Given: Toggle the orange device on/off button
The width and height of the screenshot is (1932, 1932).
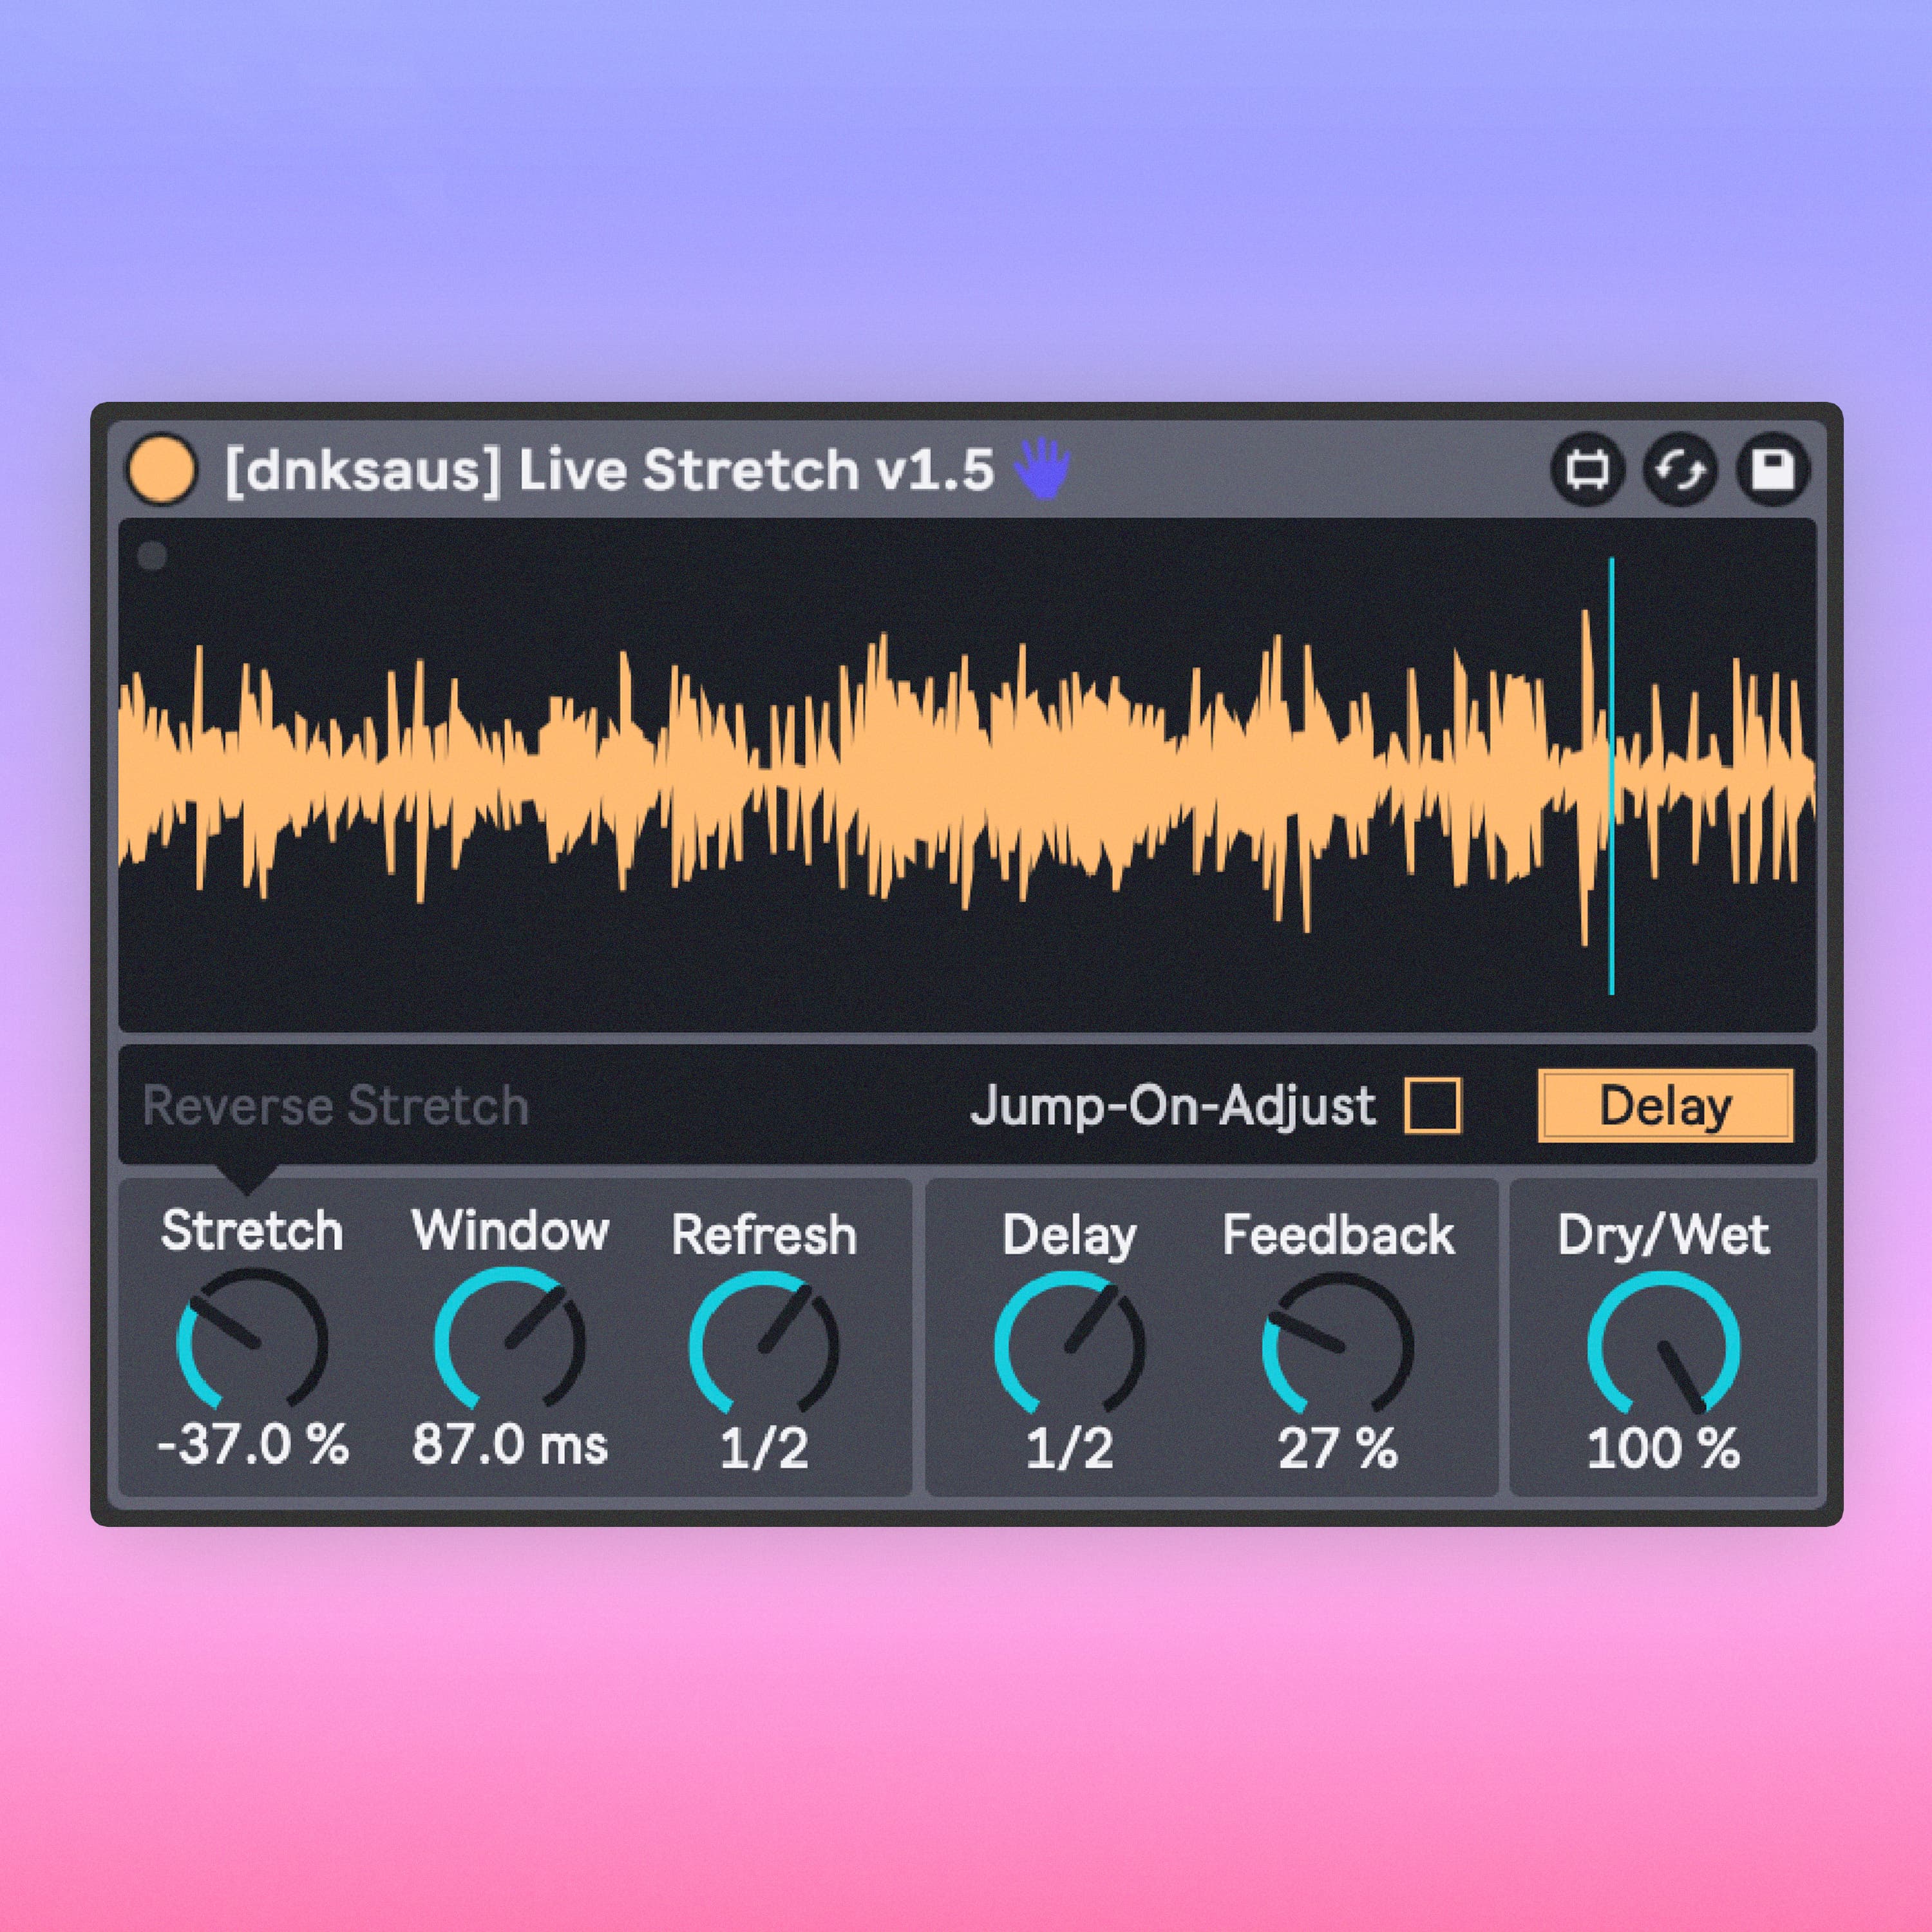Looking at the screenshot, I should (x=162, y=469).
